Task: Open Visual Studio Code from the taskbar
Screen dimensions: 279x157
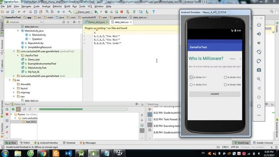Action: point(68,153)
